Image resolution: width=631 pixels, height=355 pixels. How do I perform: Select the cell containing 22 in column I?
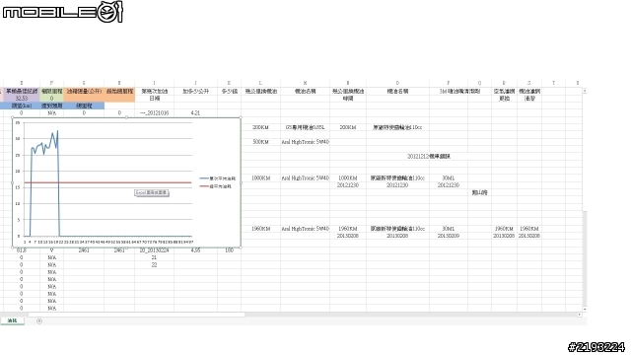(154, 265)
